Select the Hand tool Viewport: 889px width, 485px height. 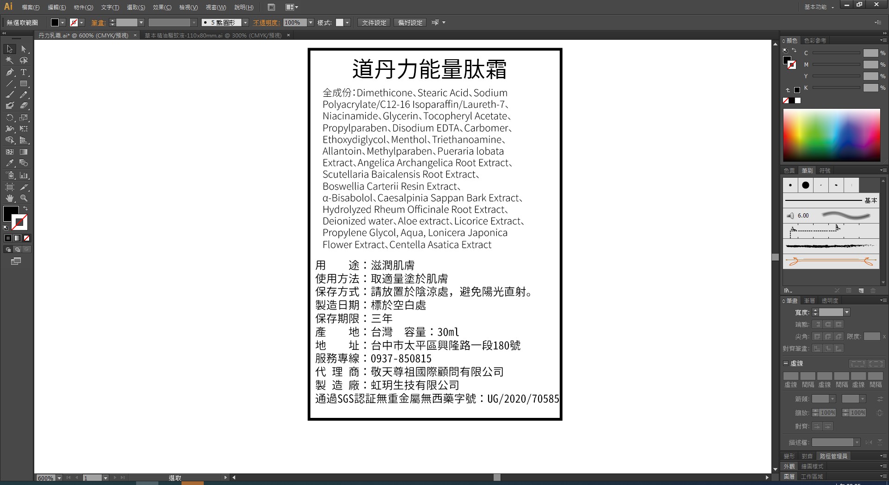(10, 198)
